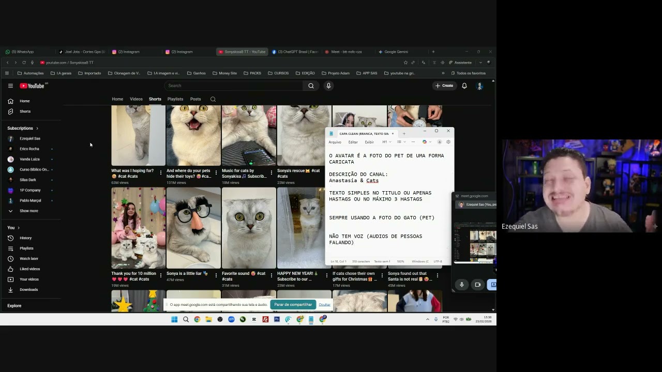
Task: Switch to the Meet browser tab
Action: [348, 52]
